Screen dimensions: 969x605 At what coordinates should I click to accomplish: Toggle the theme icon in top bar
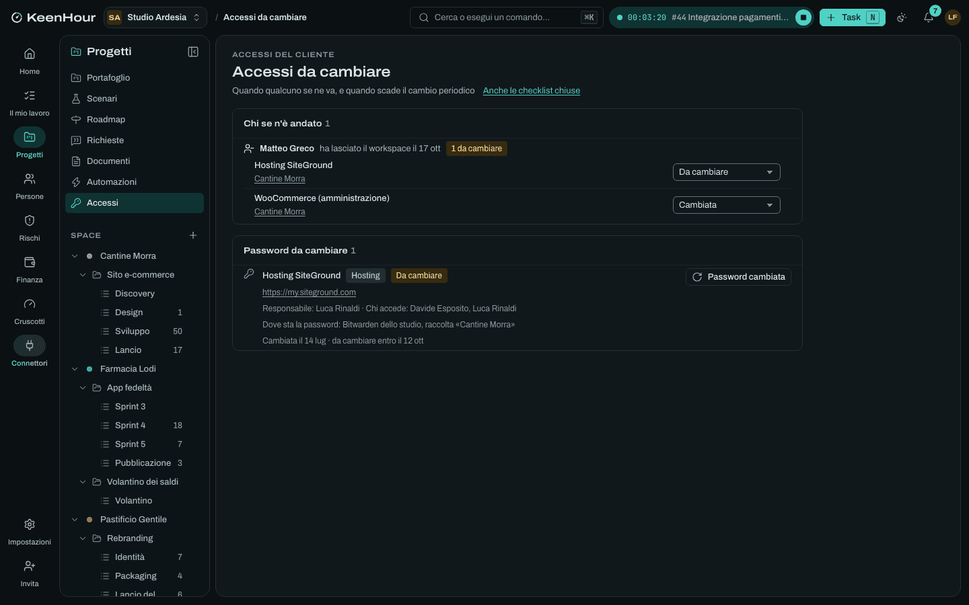[x=902, y=17]
